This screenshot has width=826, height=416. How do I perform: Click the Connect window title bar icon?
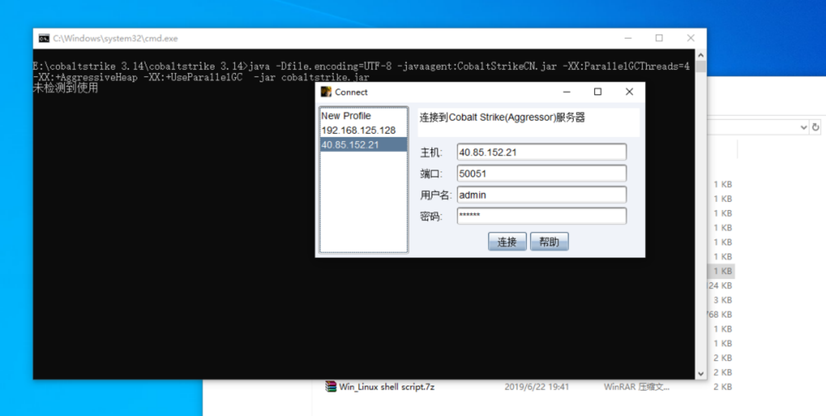[x=326, y=92]
